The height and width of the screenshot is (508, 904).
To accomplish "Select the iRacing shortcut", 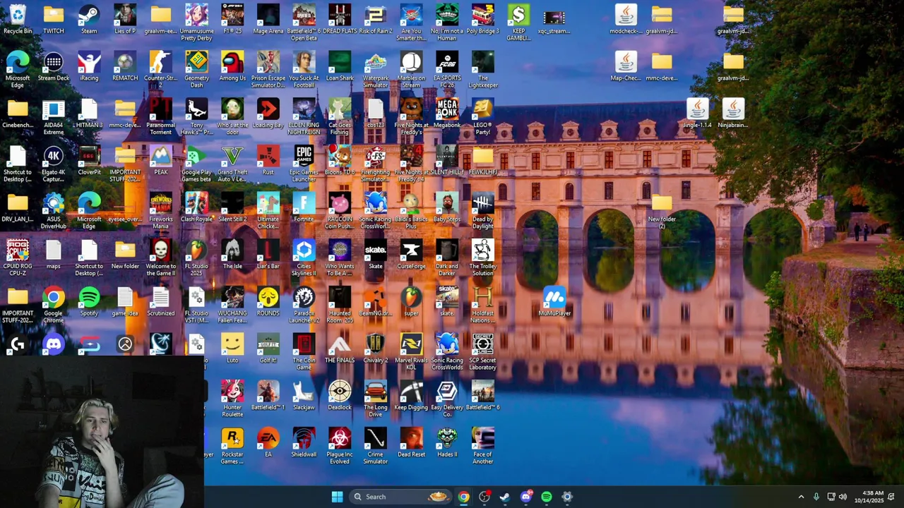I will pos(89,66).
